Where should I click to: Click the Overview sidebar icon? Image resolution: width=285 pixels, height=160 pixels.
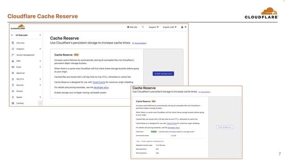coord(13,43)
